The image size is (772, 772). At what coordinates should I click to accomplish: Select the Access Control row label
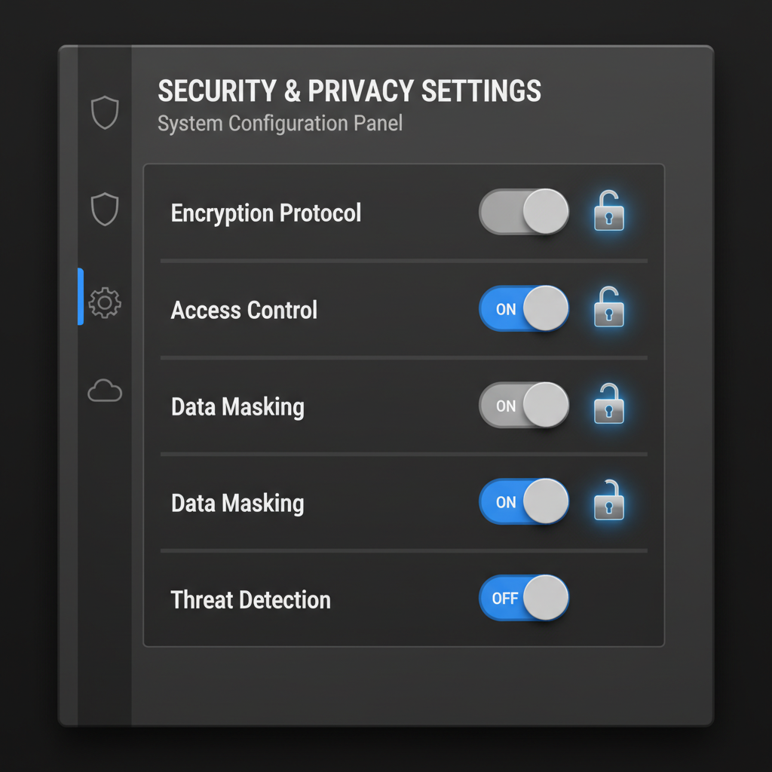tap(244, 310)
